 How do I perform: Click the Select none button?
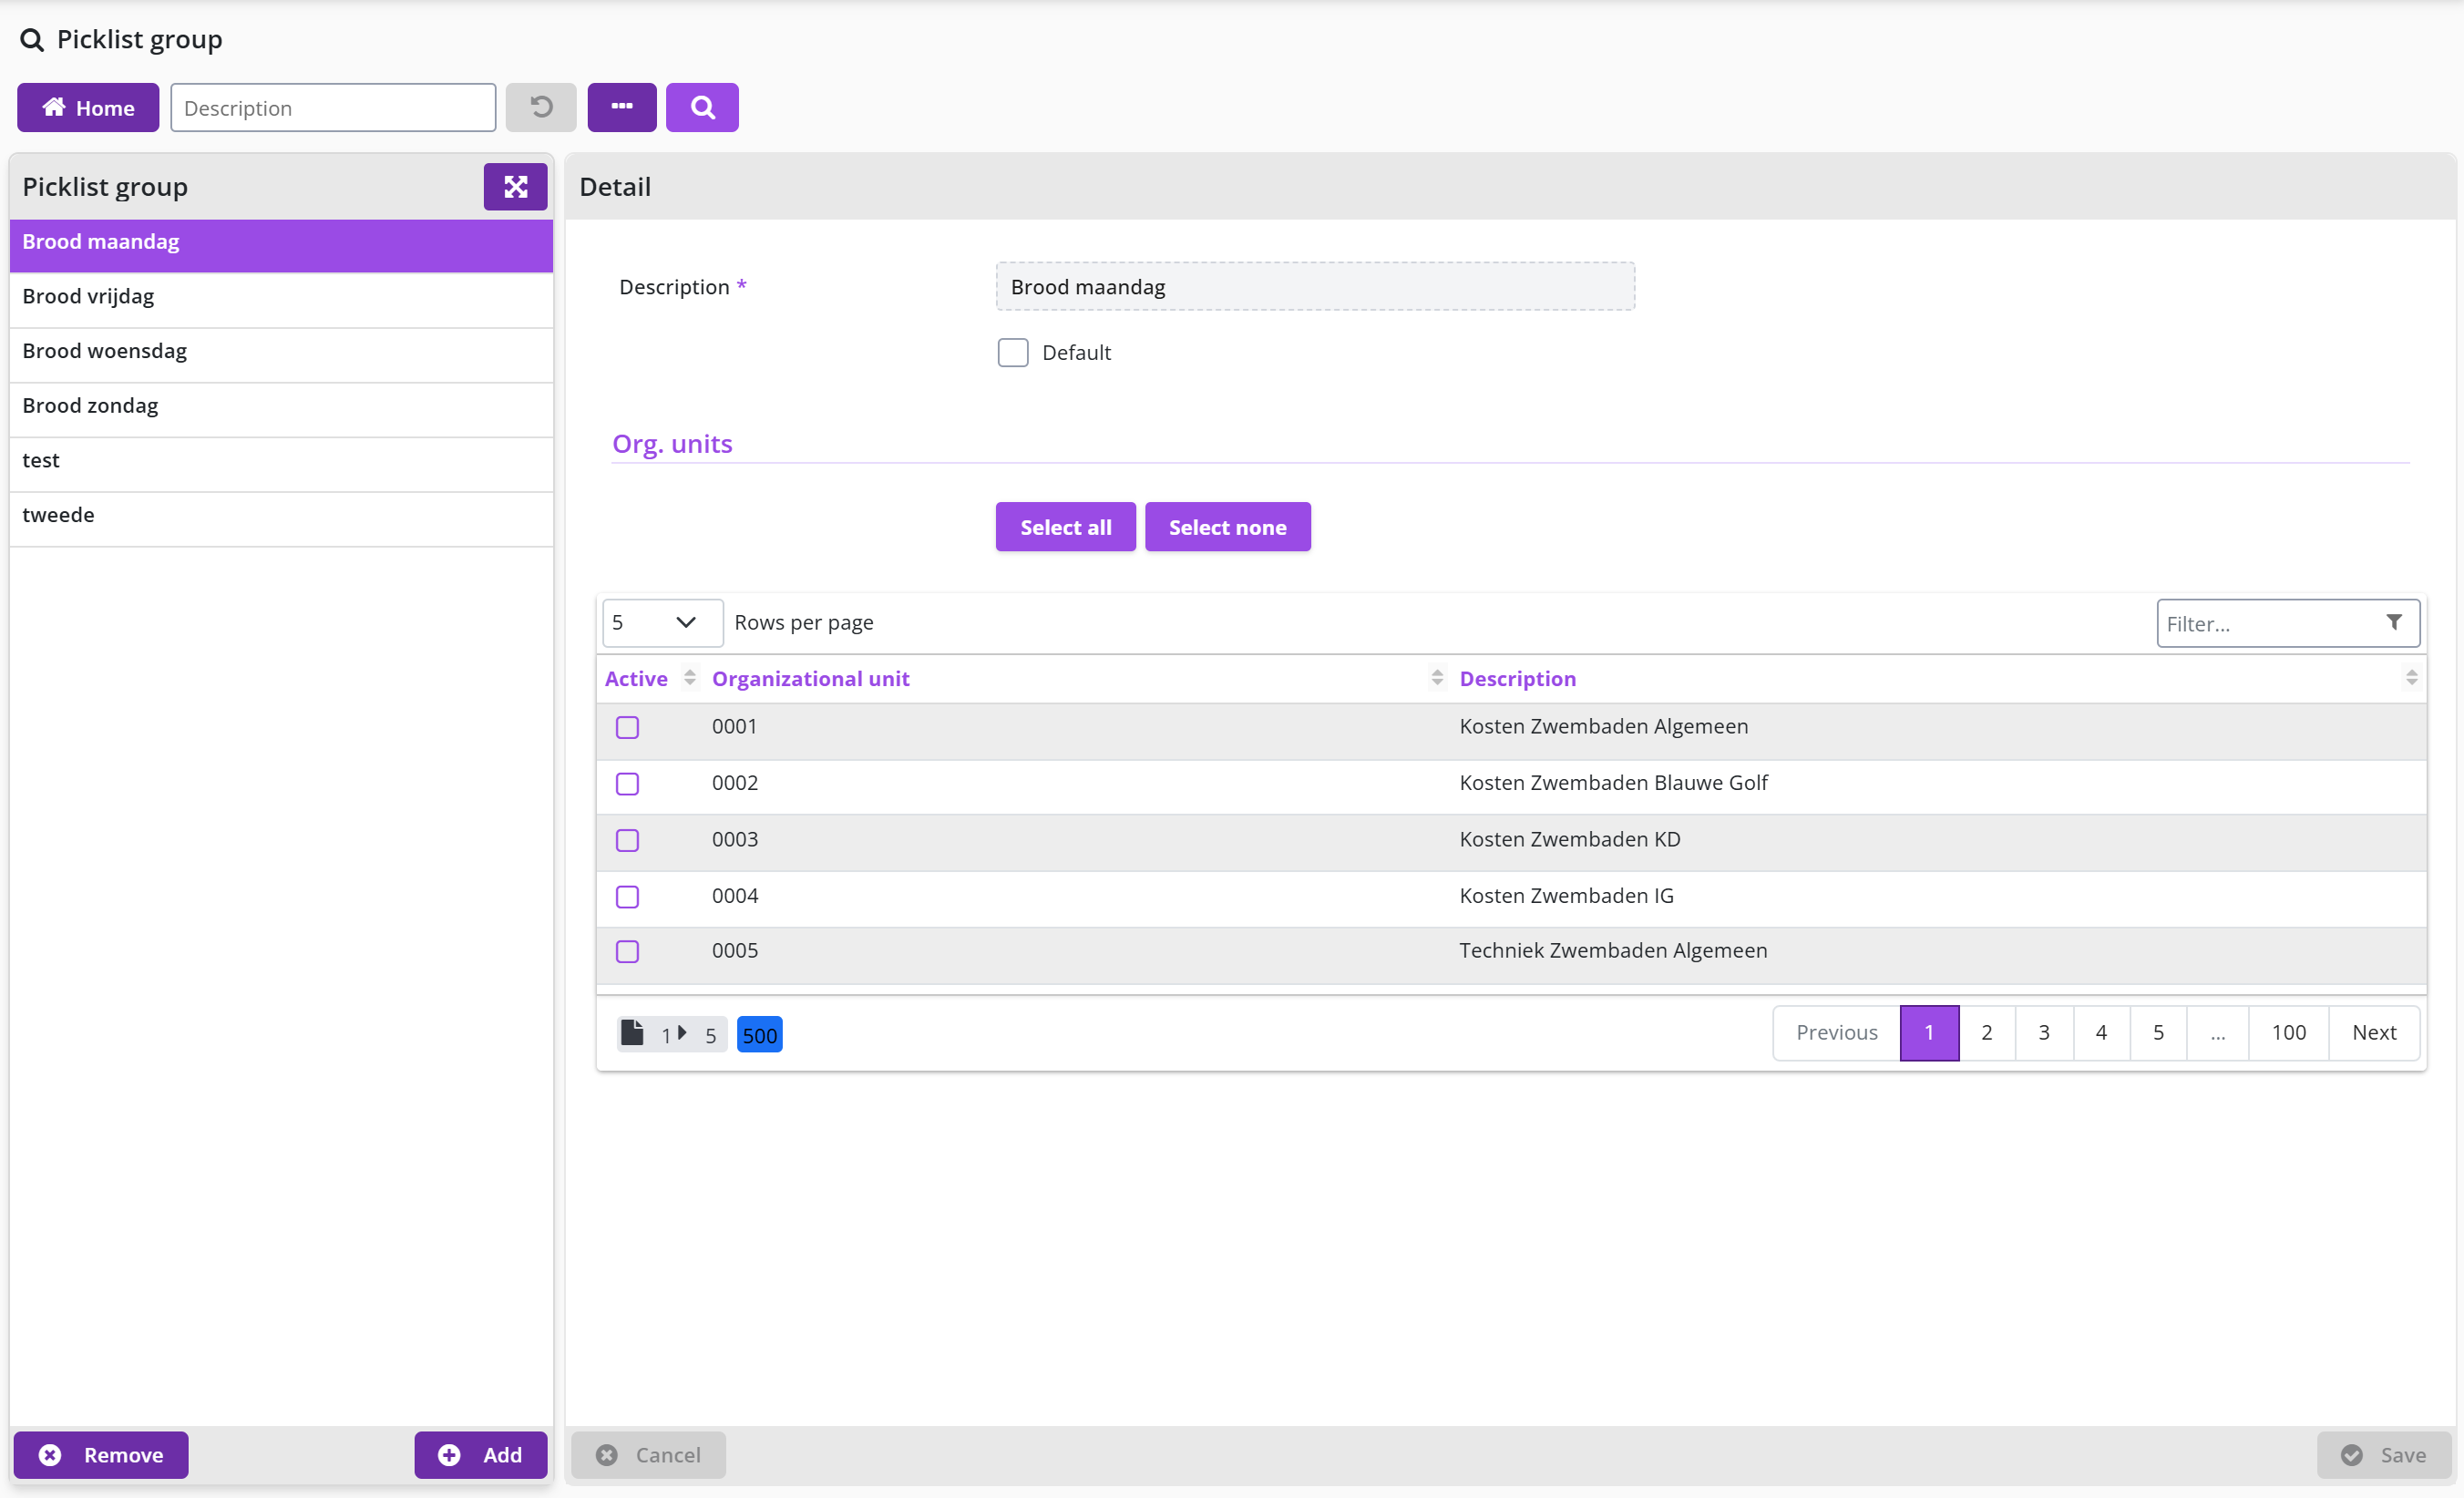click(x=1227, y=527)
